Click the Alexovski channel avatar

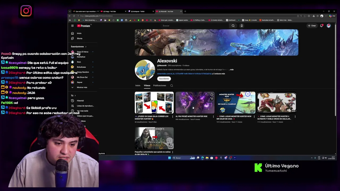coord(145,70)
